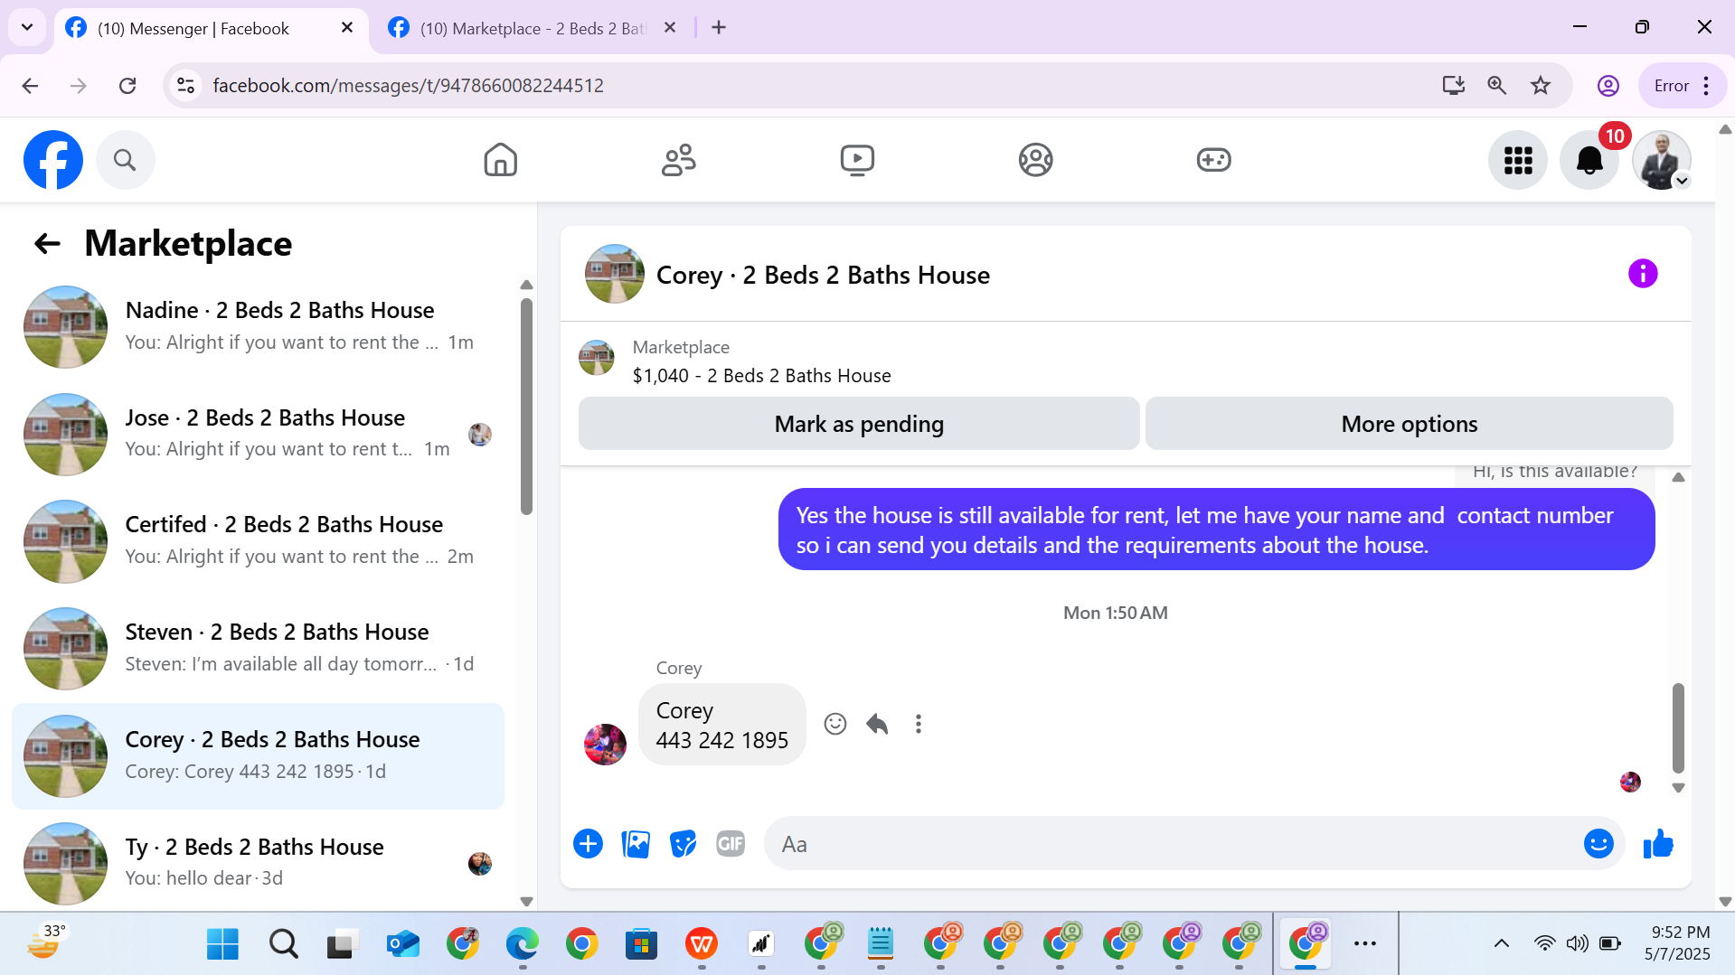Viewport: 1735px width, 975px height.
Task: Switch to Marketplace browser tab
Action: [x=533, y=28]
